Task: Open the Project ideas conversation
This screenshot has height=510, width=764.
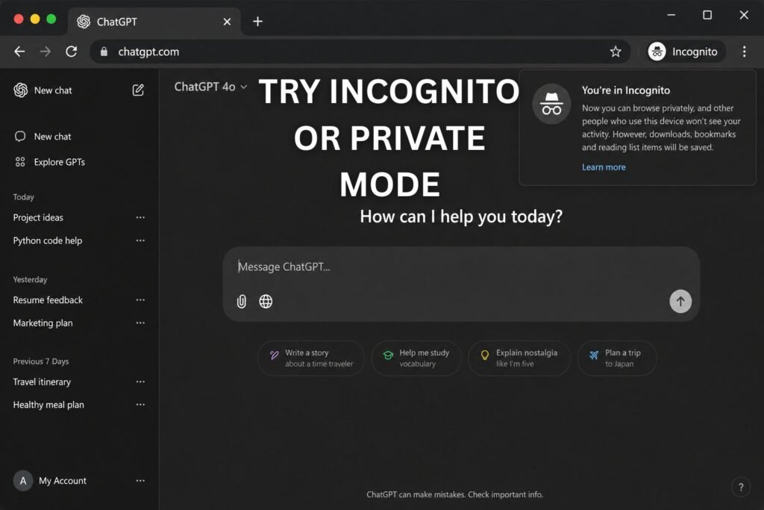Action: 38,217
